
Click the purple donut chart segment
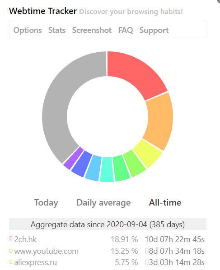pos(73,158)
